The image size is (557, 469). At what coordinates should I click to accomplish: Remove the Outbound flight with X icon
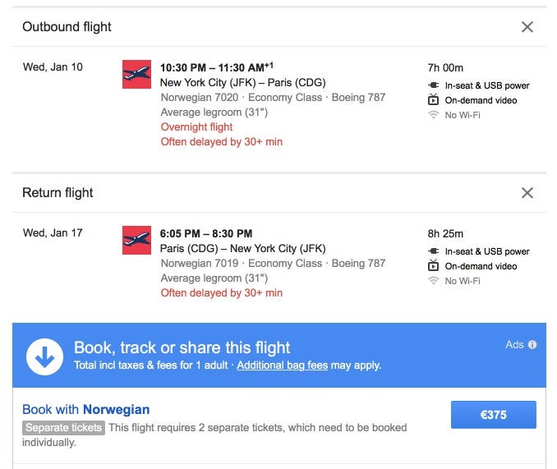527,27
